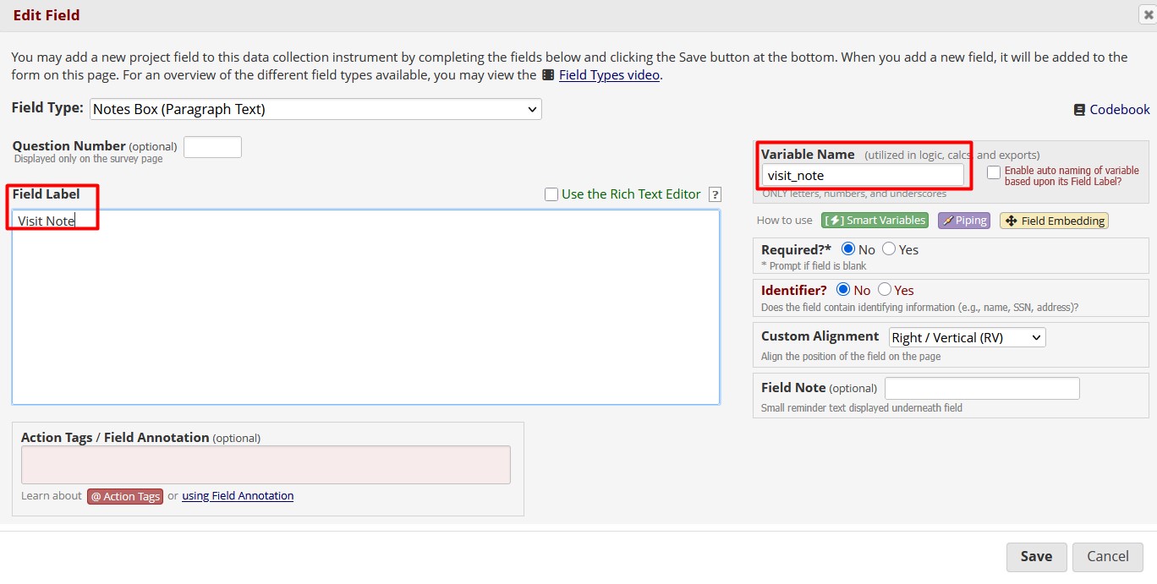Viewport: 1157px width, 584px height.
Task: Click the Question Number input box
Action: (x=212, y=146)
